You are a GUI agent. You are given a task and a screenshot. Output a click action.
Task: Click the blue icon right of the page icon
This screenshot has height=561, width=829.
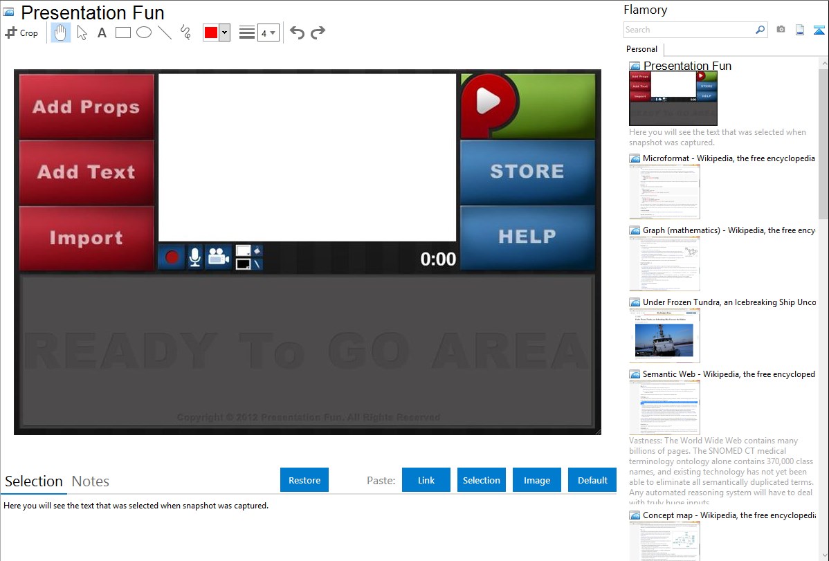(819, 30)
